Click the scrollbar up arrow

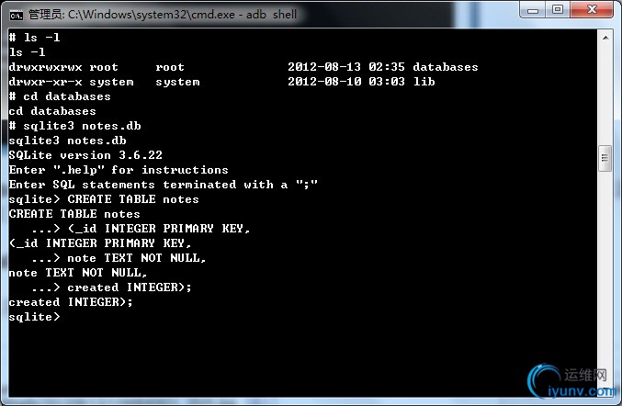pos(605,38)
